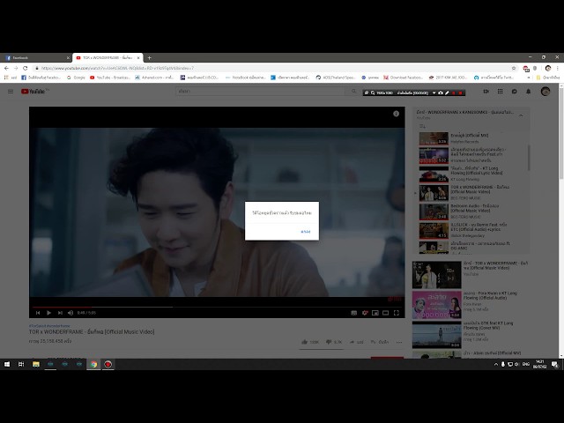Open the video player settings gear
Viewport: 564px width, 423px height.
[x=365, y=313]
